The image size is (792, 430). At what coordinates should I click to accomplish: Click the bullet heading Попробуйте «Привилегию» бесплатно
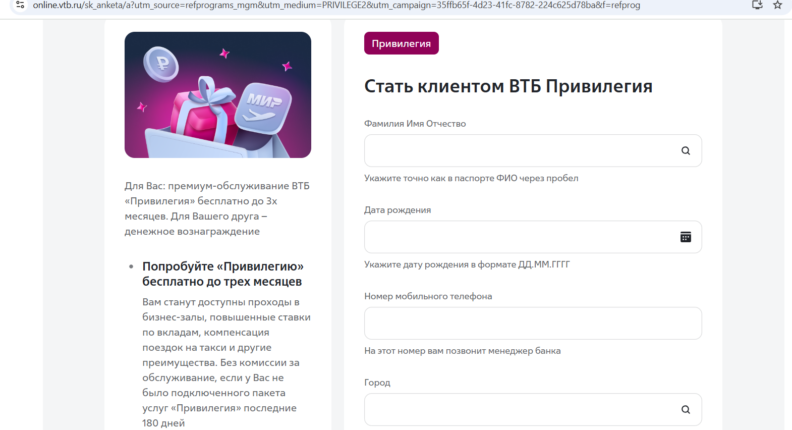223,274
